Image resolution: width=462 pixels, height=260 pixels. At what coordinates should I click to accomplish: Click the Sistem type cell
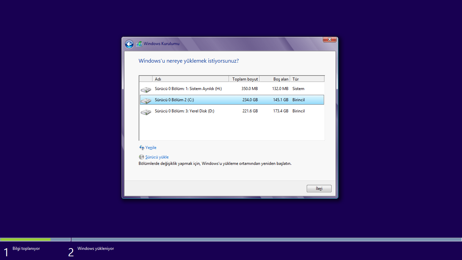coord(298,89)
